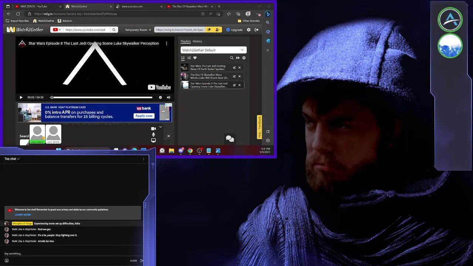Toggle microphone in Watch2Gether
Viewport: 473px width, 266px height.
pyautogui.click(x=153, y=134)
